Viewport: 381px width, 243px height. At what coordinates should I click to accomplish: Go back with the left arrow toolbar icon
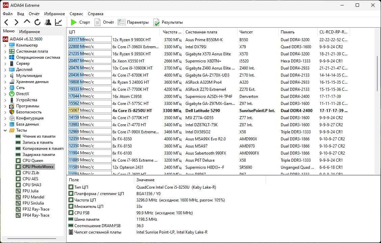tap(6, 22)
